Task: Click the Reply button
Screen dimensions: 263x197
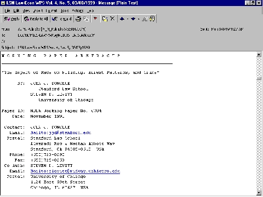Action: 12,19
